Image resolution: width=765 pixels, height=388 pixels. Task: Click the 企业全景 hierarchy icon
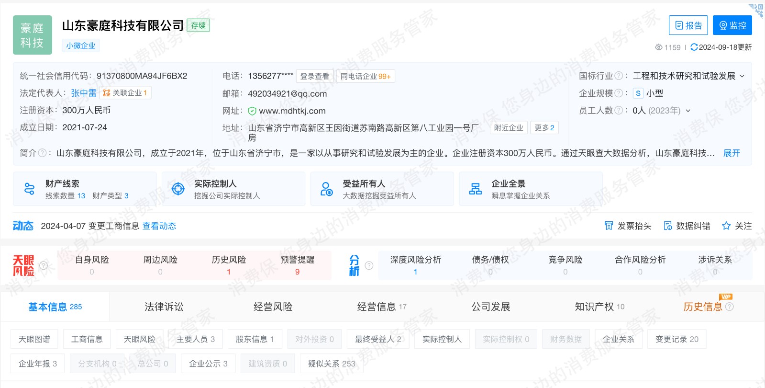click(475, 189)
